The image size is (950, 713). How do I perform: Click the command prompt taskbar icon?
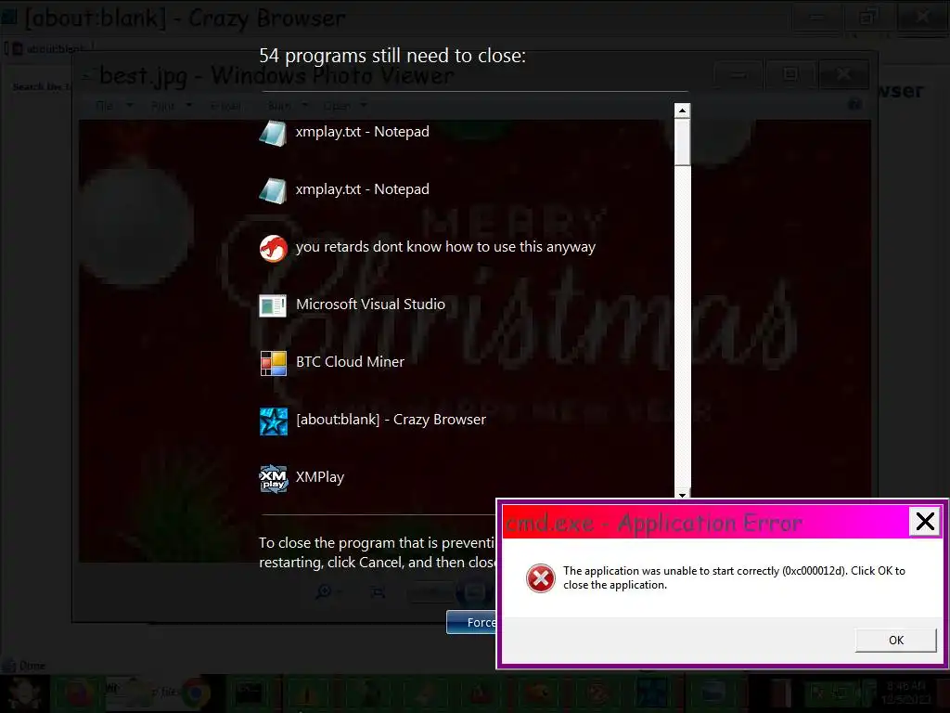(x=250, y=693)
